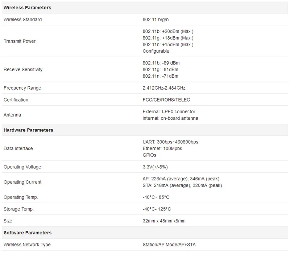290x254 pixels.
Task: Click the 802.11 b/g/n value
Action: pyautogui.click(x=156, y=20)
